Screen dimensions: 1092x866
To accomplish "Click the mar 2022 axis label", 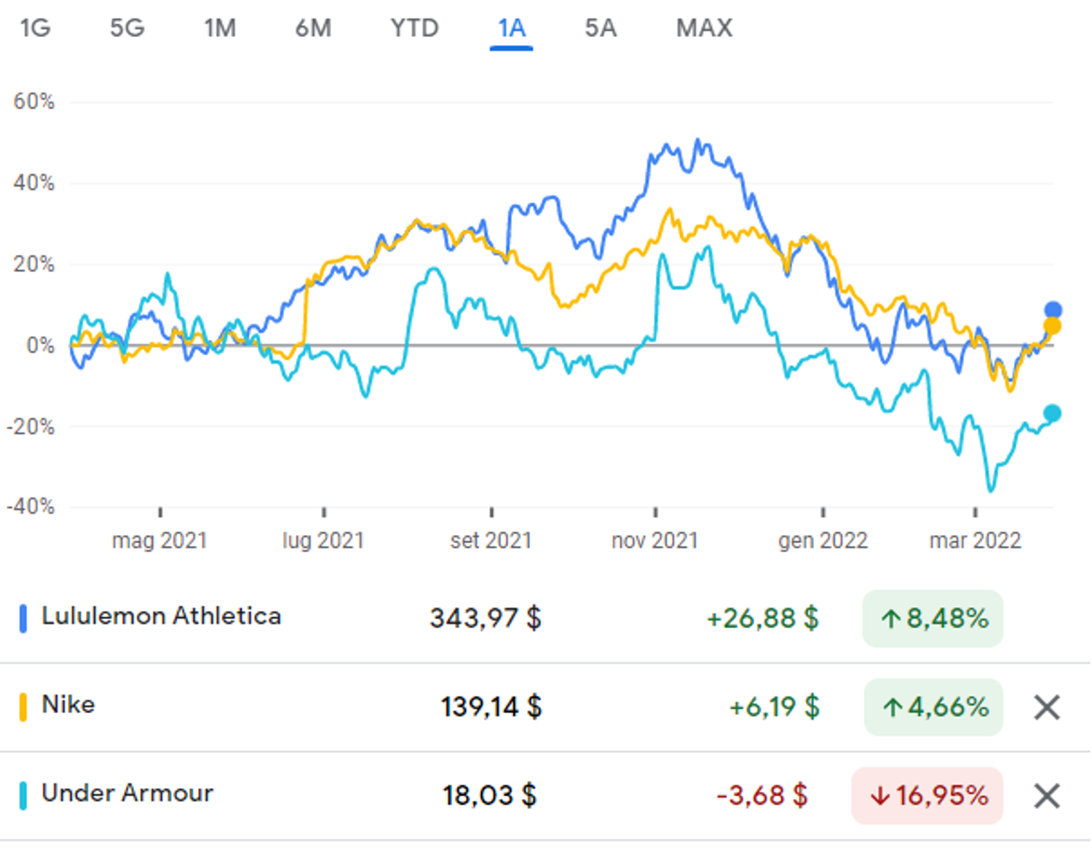I will [976, 541].
